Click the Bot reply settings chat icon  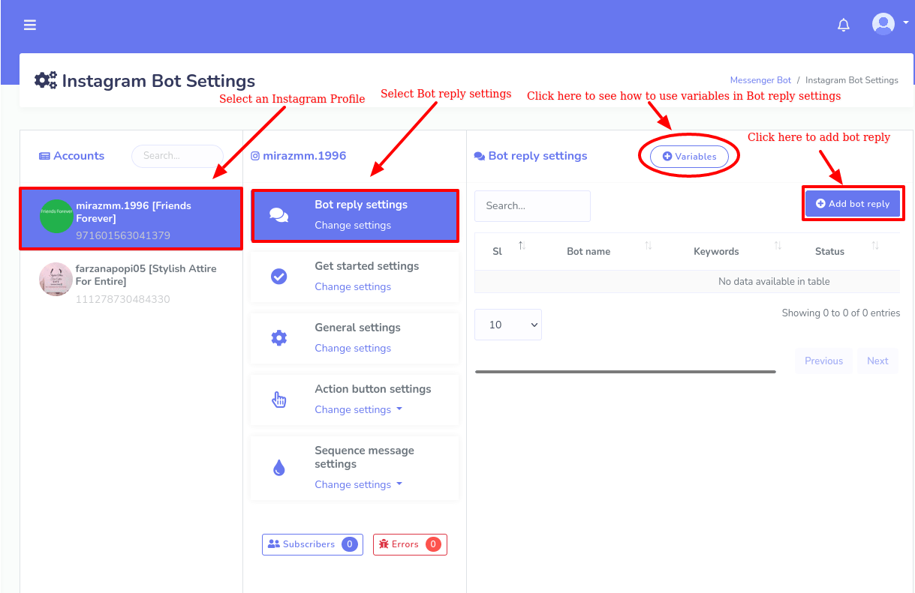[x=278, y=215]
